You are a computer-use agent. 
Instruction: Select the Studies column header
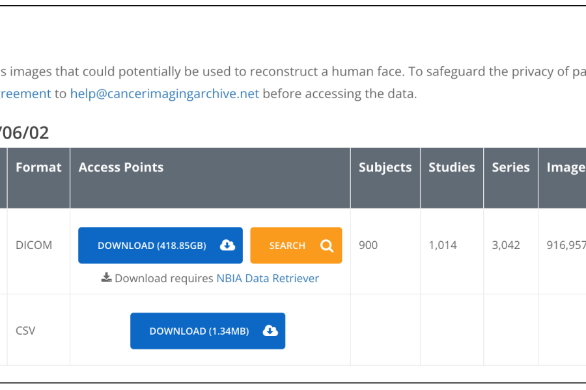point(452,167)
